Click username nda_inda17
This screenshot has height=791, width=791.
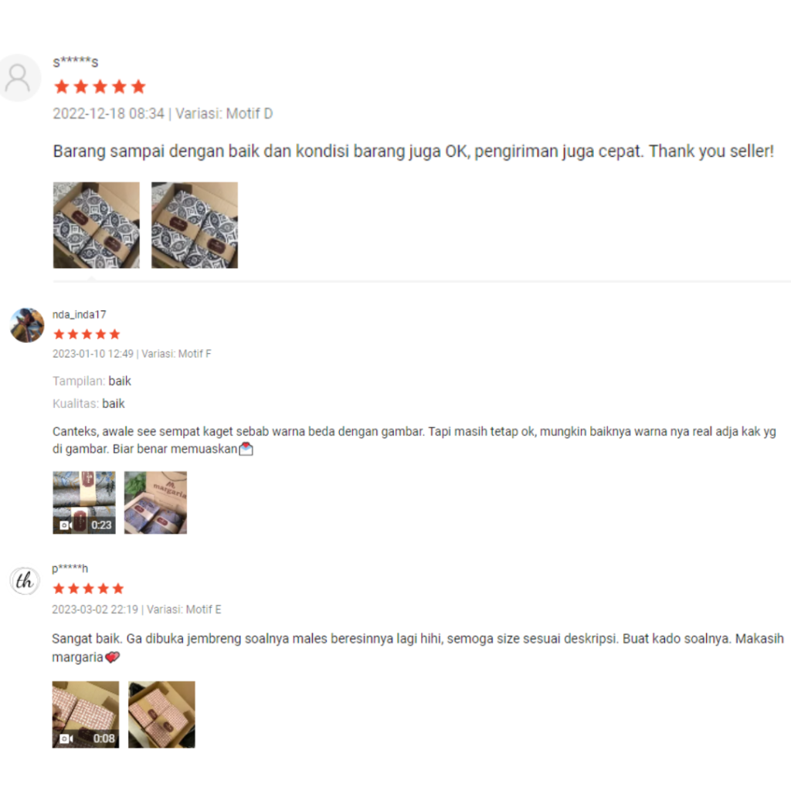(x=80, y=315)
